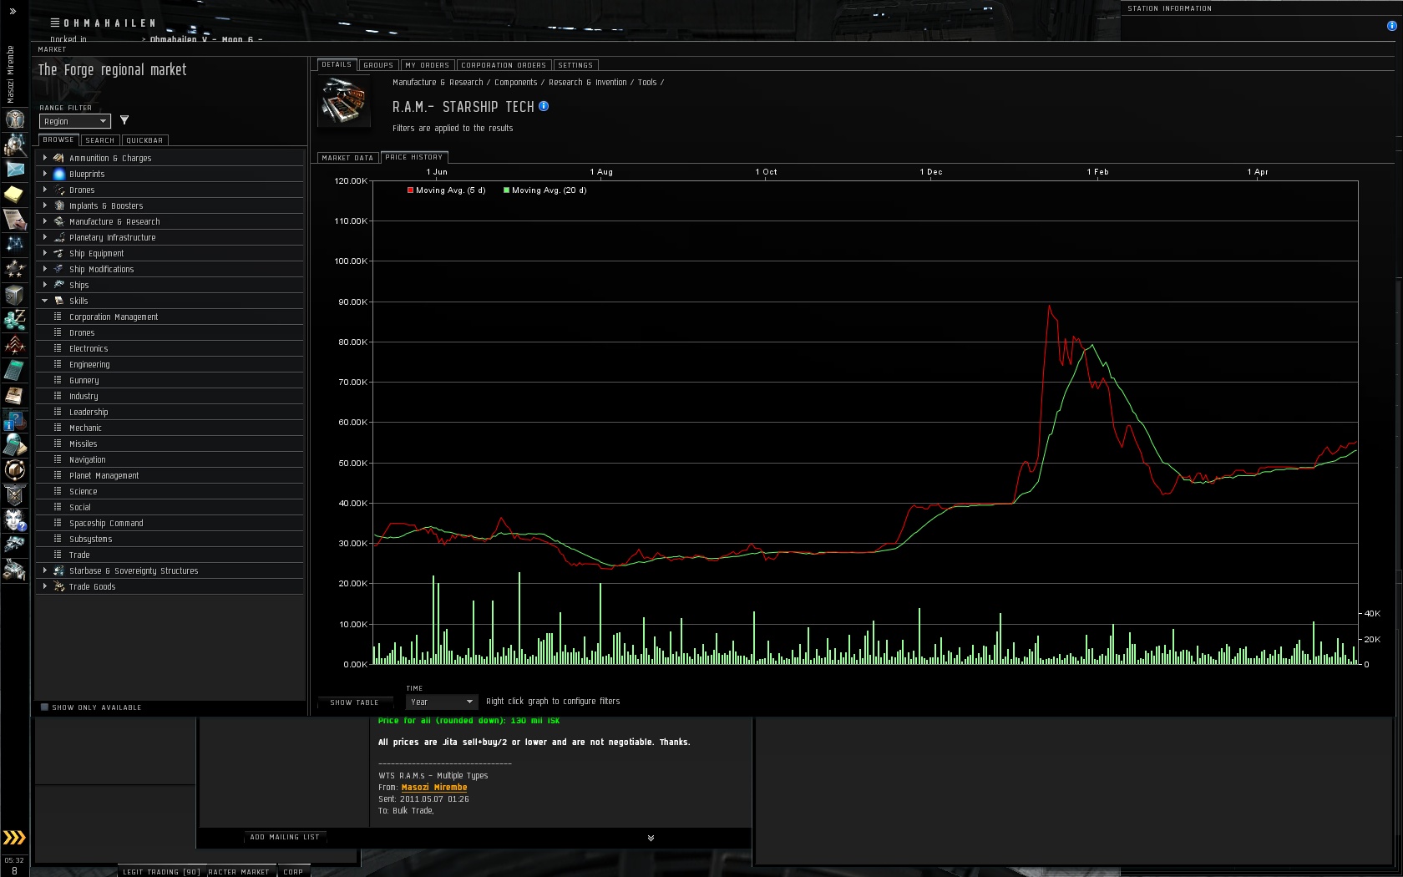
Task: Click the Blueprints category blue icon
Action: click(x=59, y=174)
